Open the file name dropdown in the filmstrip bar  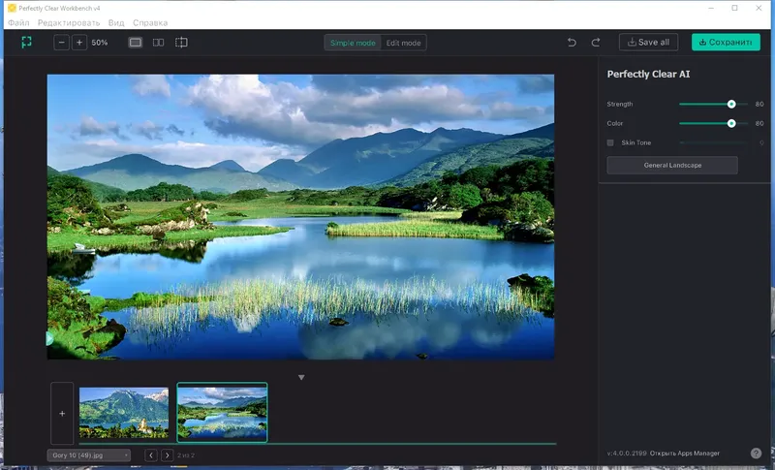coord(88,454)
